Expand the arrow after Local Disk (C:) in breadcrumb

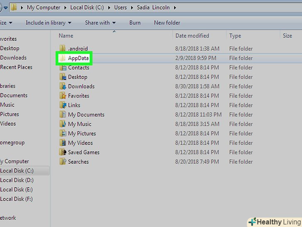109,8
